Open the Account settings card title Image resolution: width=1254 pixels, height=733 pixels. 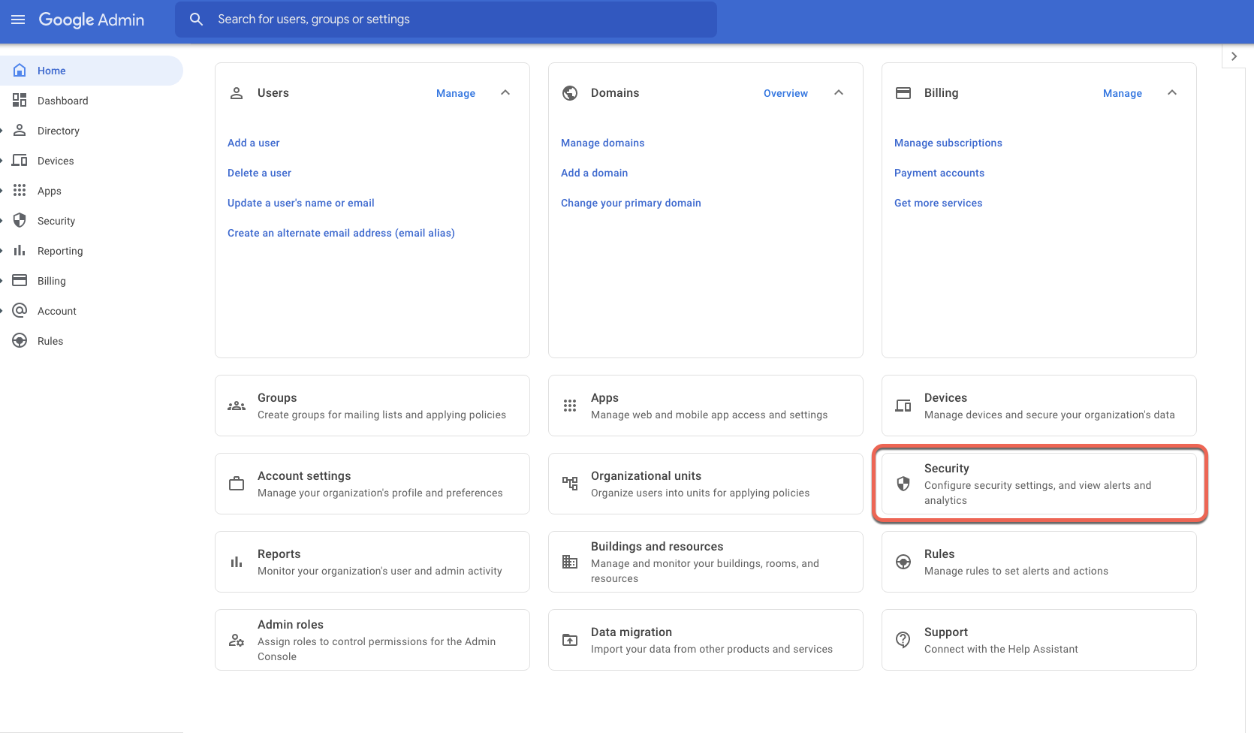[304, 476]
